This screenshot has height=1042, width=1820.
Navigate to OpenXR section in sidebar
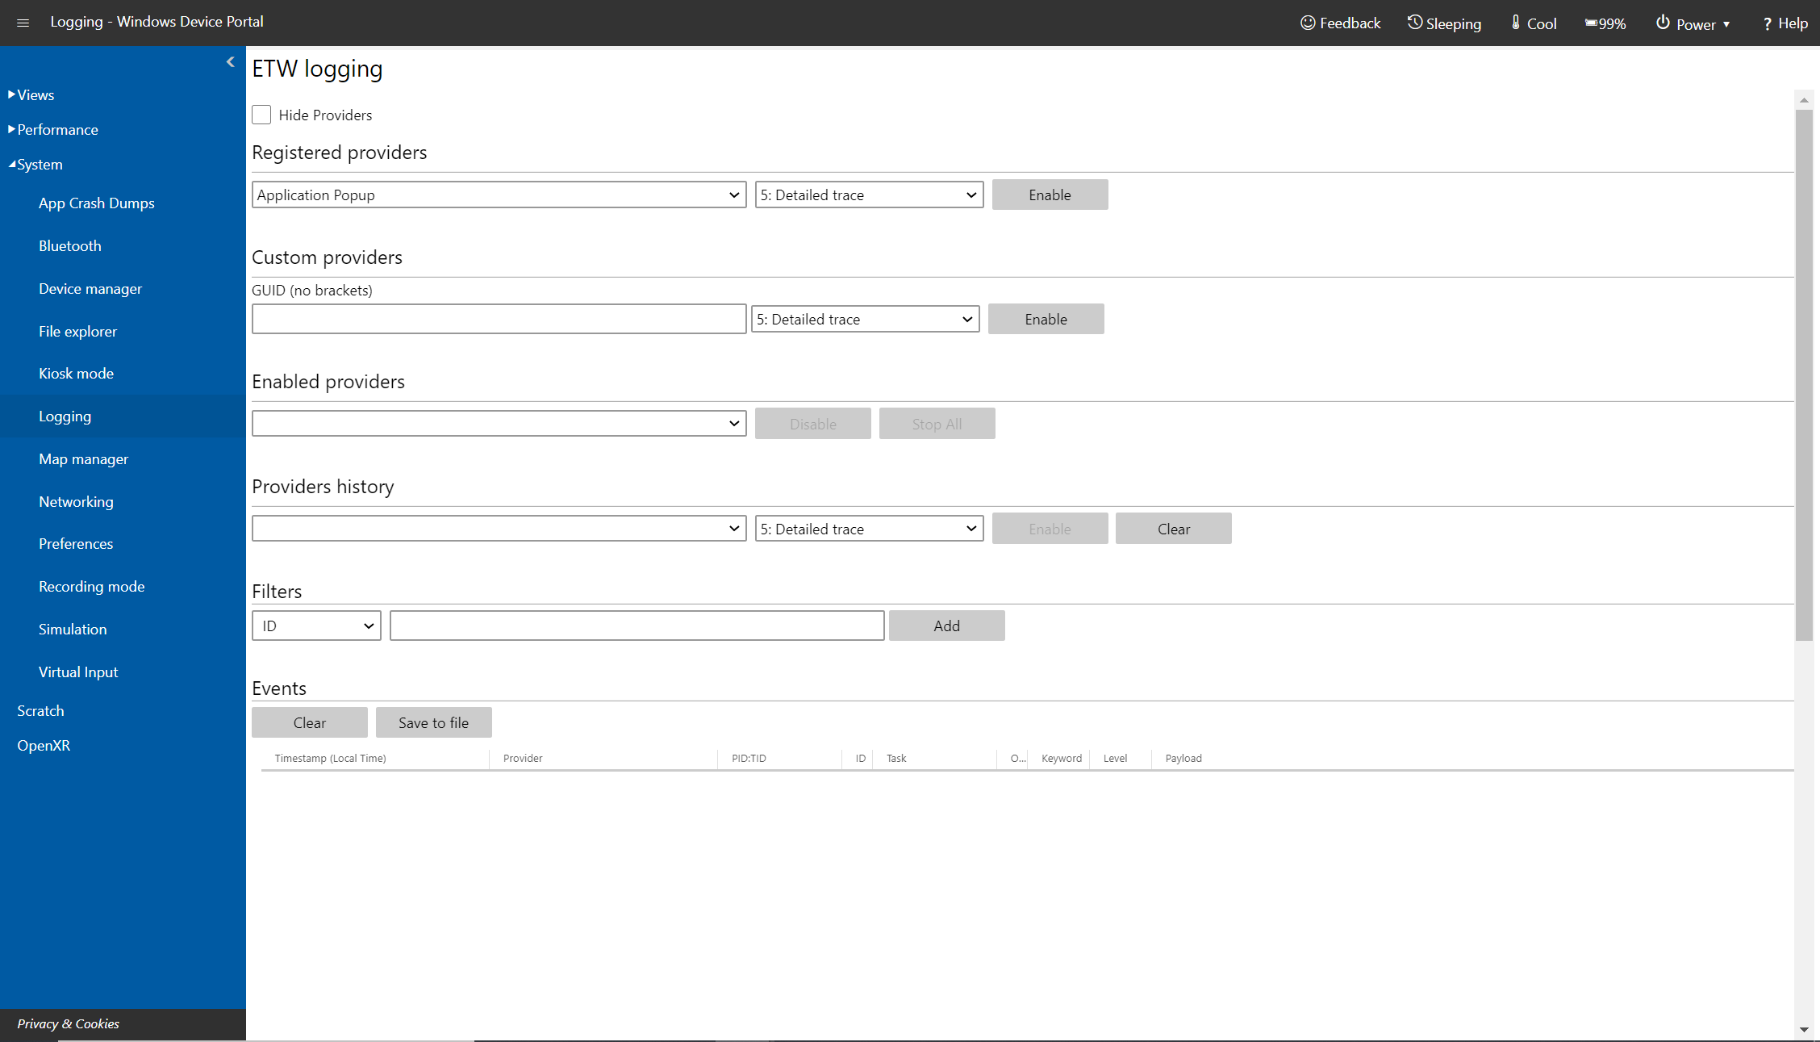43,744
